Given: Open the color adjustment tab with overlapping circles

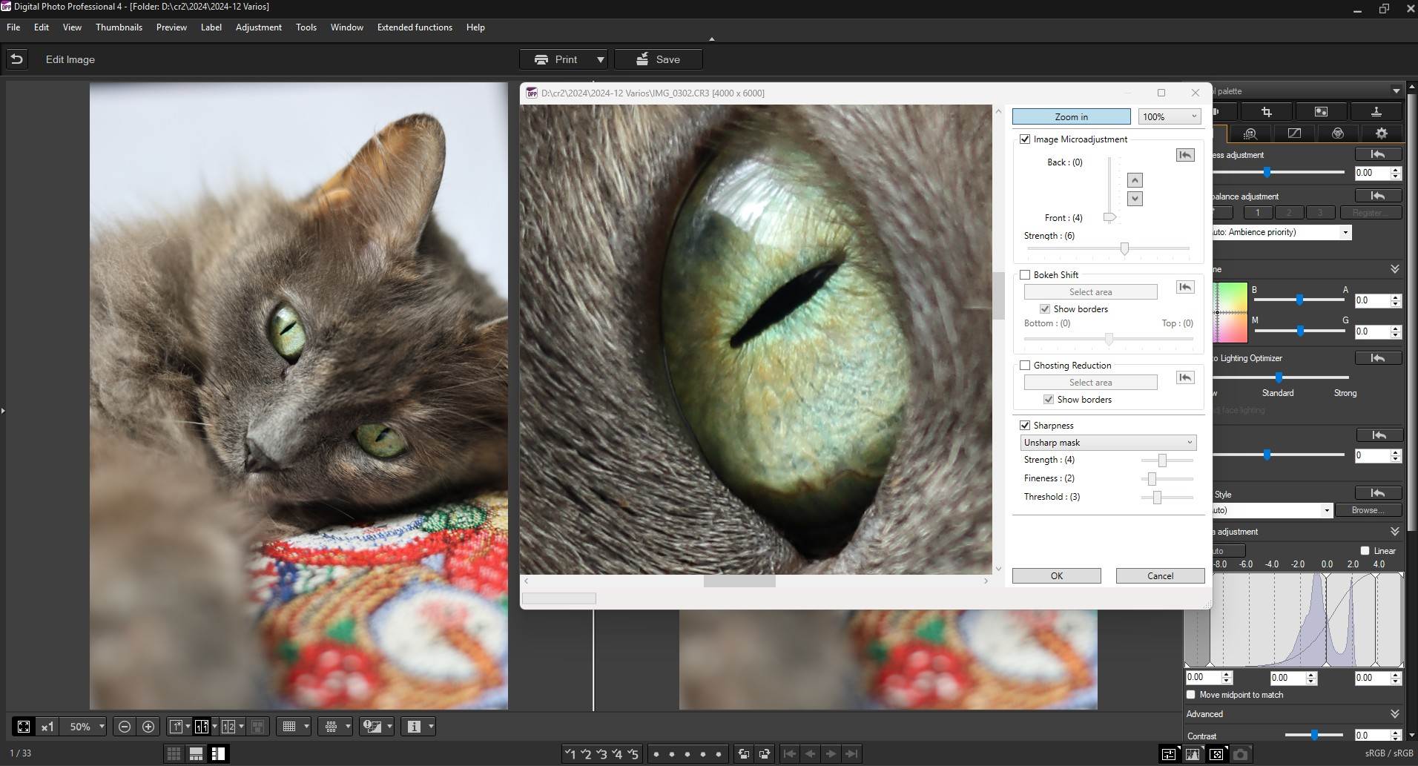Looking at the screenshot, I should tap(1337, 133).
